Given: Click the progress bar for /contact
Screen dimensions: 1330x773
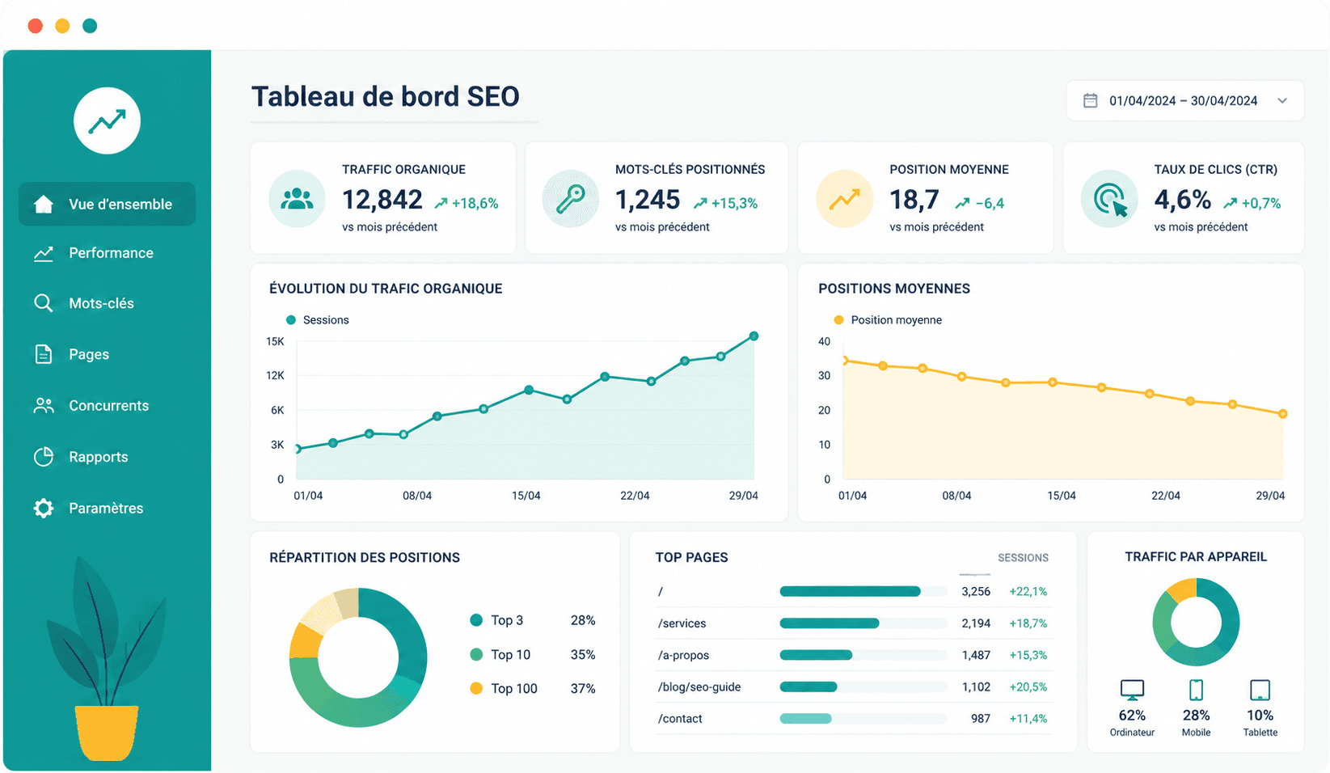Looking at the screenshot, I should [863, 719].
